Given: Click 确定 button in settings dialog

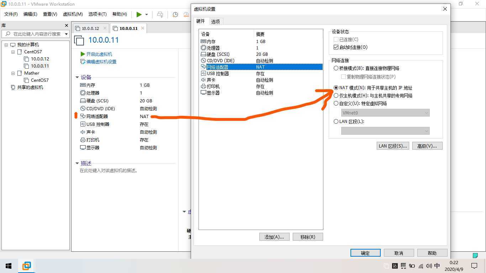Looking at the screenshot, I should click(365, 253).
